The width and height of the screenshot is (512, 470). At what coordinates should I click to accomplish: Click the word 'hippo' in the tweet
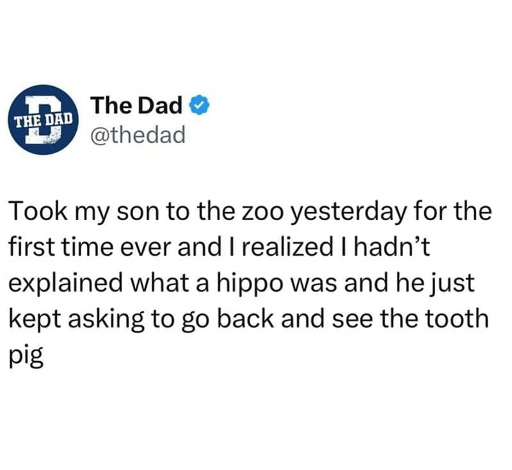click(x=250, y=284)
